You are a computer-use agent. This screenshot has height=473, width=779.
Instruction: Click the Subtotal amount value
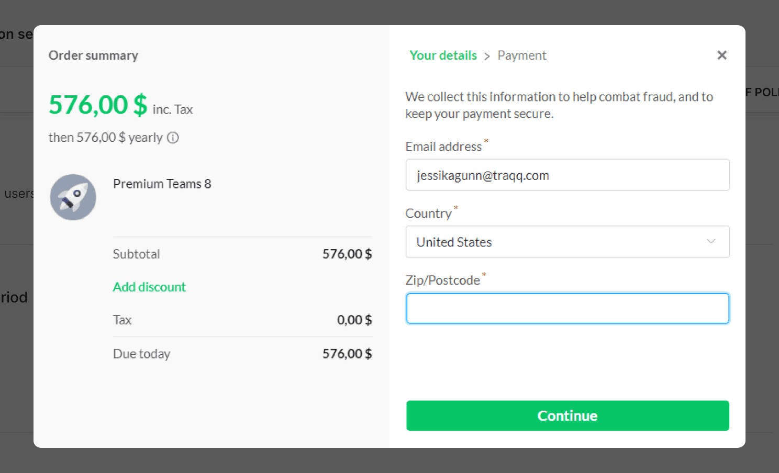(x=347, y=254)
